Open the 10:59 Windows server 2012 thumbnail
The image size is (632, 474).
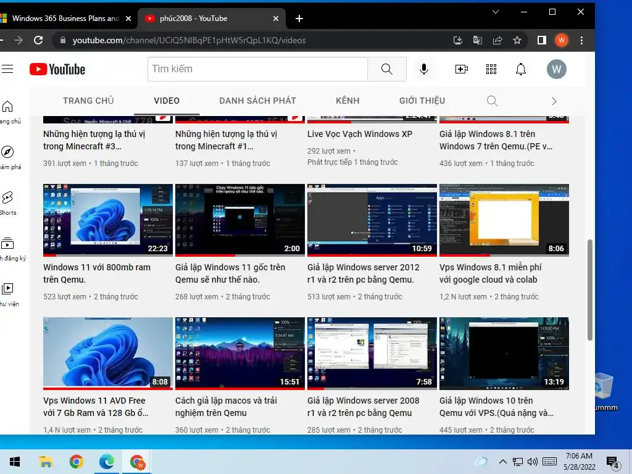tap(372, 220)
